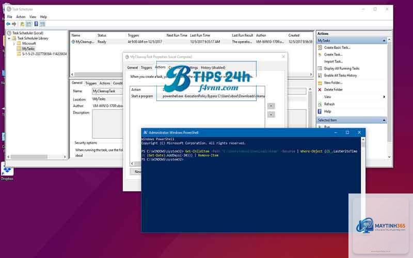This screenshot has width=413, height=258.
Task: Collapse the Selected Item section
Action: (x=384, y=120)
